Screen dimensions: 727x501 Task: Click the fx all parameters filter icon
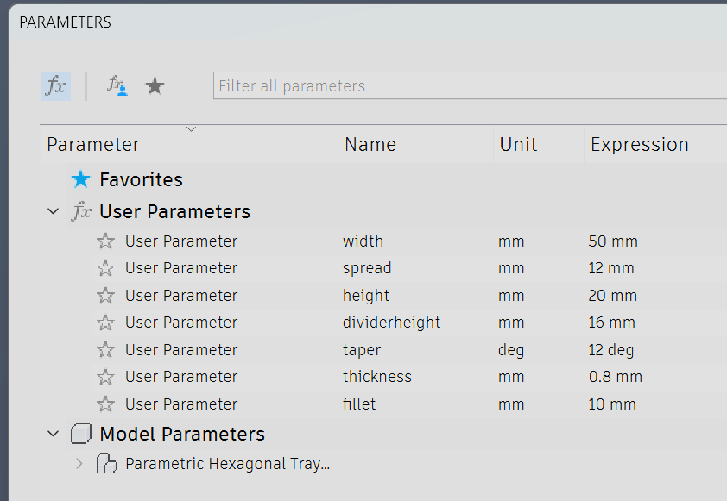[x=55, y=86]
